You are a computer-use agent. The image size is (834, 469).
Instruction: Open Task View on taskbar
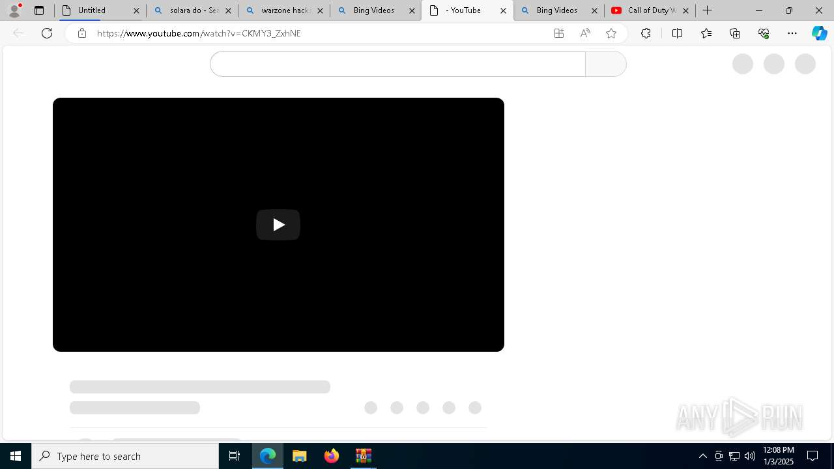pyautogui.click(x=235, y=456)
